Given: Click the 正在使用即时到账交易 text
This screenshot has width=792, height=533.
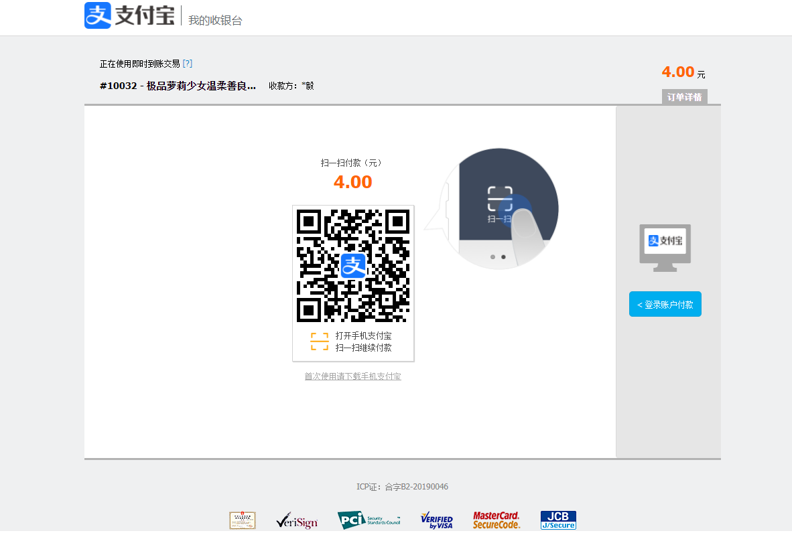Looking at the screenshot, I should pyautogui.click(x=140, y=64).
